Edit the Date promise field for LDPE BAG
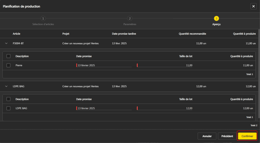260x143 pixels. [104, 108]
